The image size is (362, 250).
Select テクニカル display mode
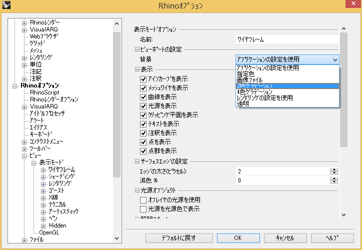click(57, 204)
